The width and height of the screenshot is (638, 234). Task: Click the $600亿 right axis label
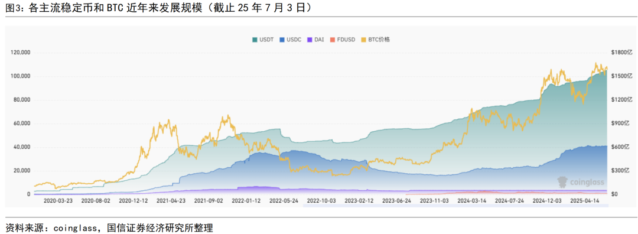[x=621, y=147]
